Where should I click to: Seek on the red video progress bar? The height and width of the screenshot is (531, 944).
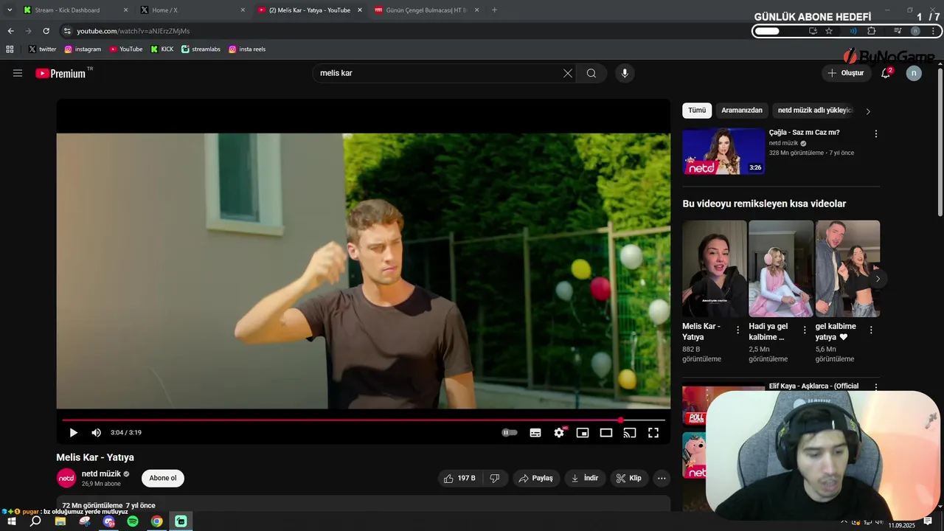pyautogui.click(x=364, y=420)
